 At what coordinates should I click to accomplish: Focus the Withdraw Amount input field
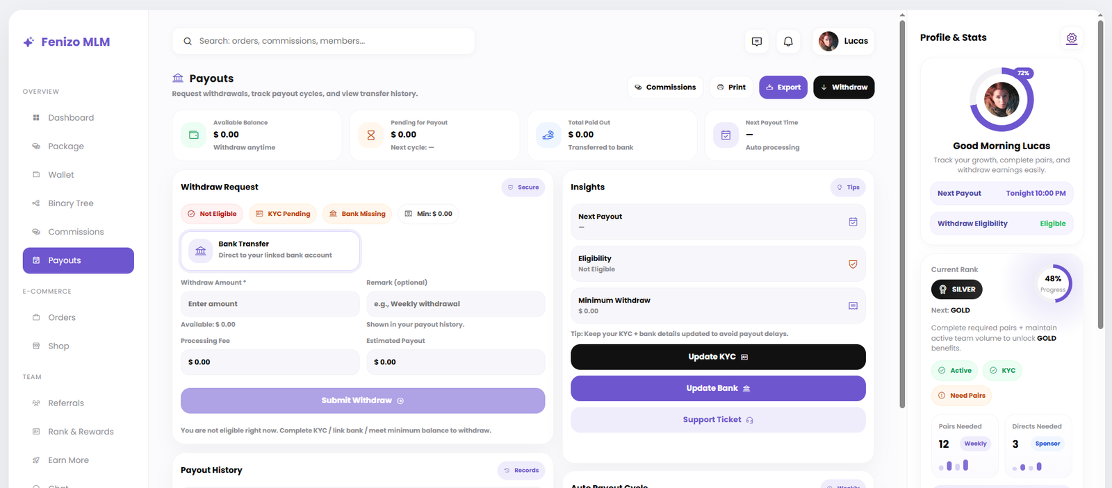click(270, 304)
